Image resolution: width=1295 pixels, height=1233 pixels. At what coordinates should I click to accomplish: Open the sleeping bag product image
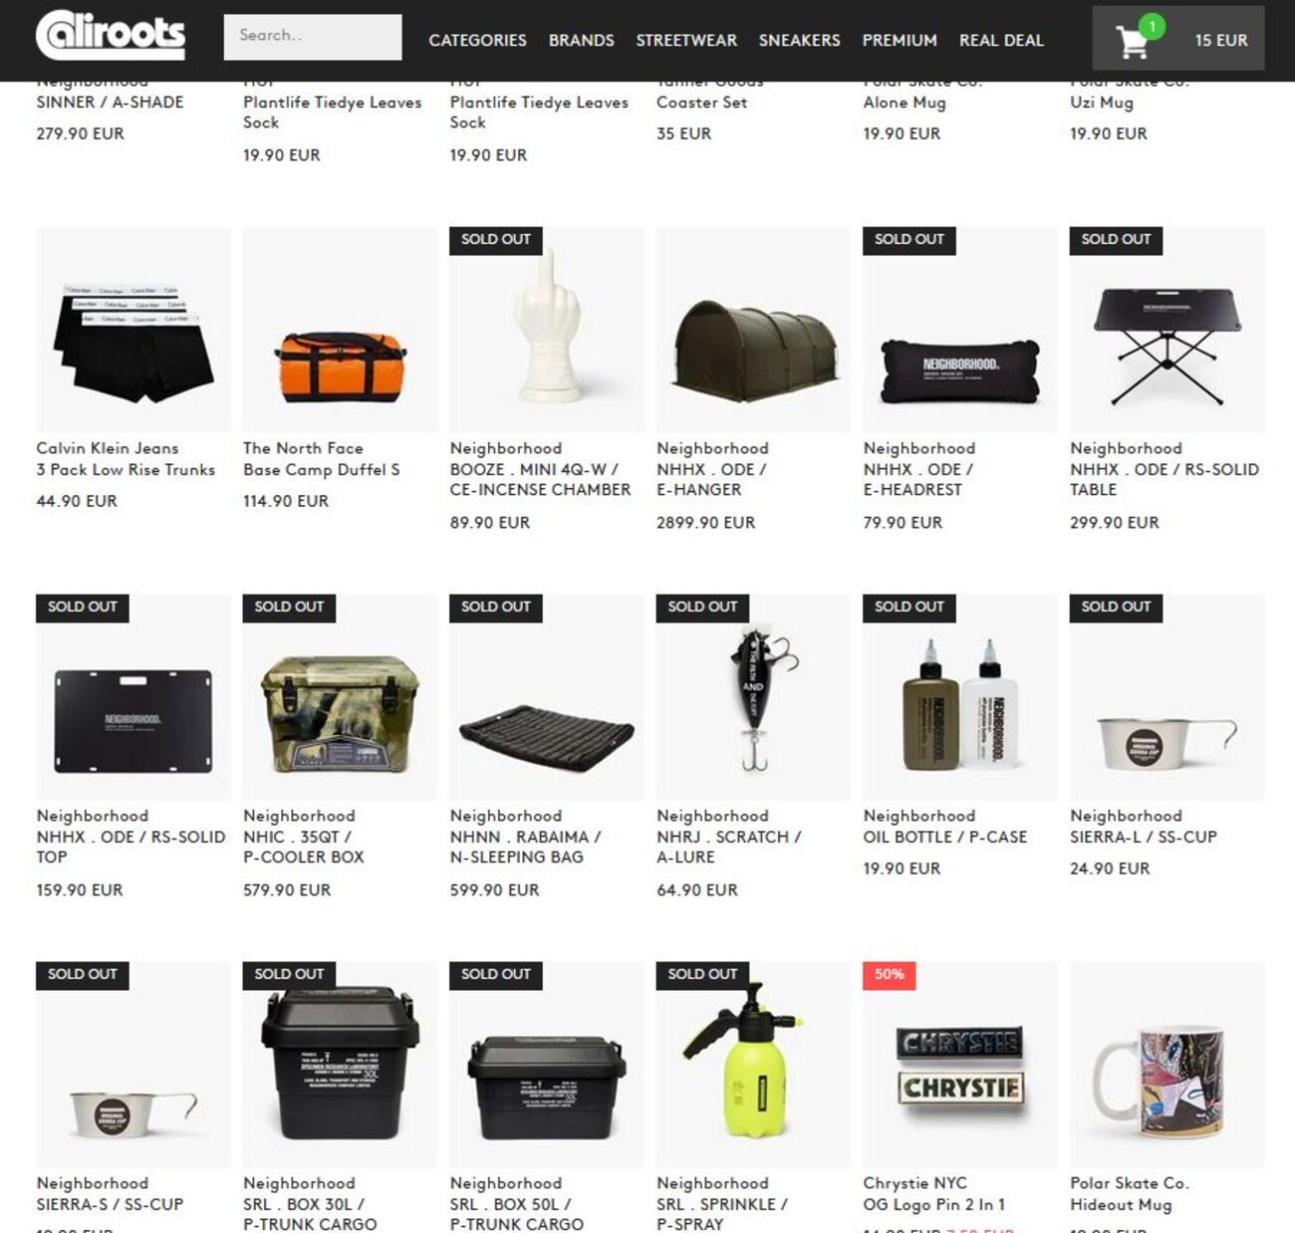click(547, 697)
